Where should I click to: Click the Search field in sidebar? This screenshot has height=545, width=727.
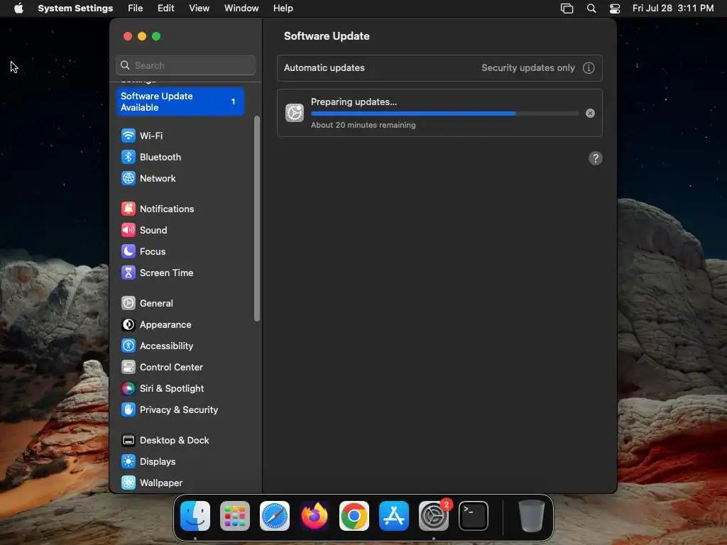tap(185, 65)
